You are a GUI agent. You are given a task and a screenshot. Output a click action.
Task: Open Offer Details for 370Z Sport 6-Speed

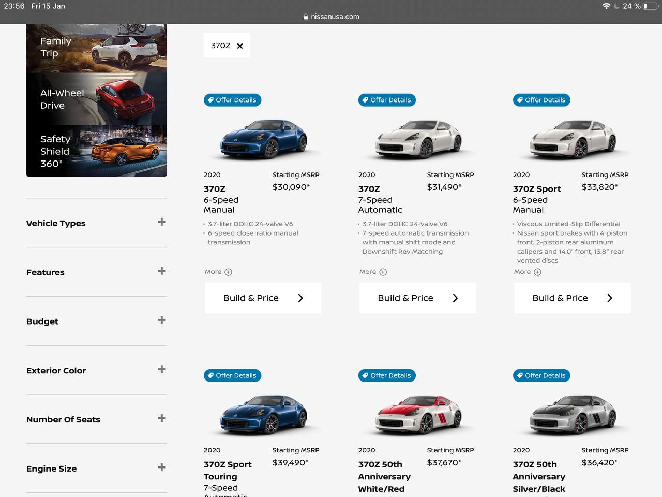(x=541, y=100)
